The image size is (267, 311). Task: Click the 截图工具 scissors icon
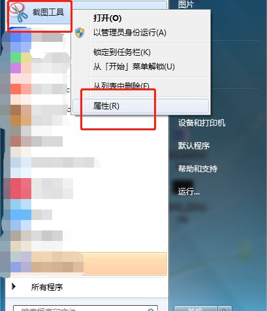click(18, 12)
